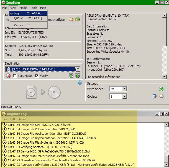This screenshot has height=168, width=169.
Task: Click the 'Average Verify Rate' log line
Action: pos(71,165)
